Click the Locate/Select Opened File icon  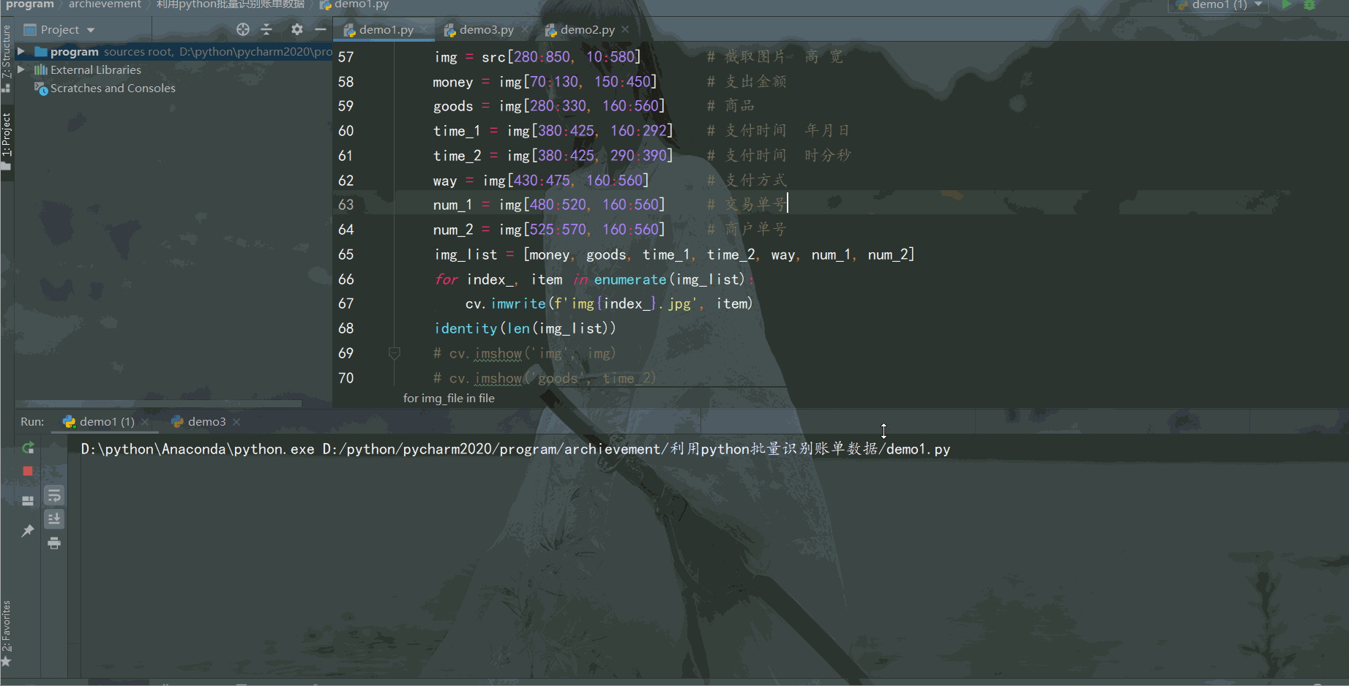243,29
